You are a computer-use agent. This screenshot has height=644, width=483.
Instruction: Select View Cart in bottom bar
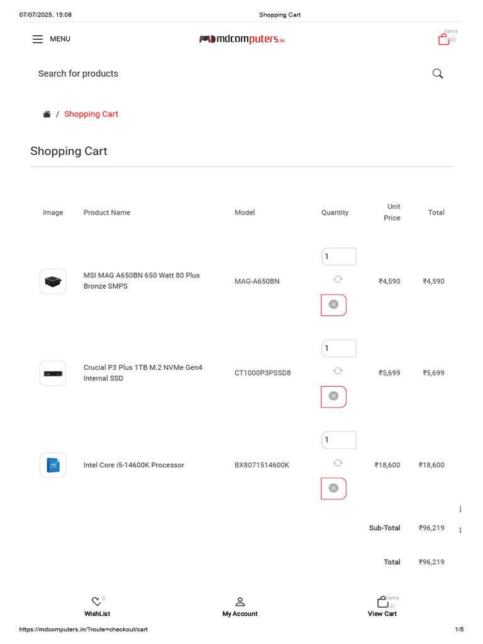click(x=382, y=607)
